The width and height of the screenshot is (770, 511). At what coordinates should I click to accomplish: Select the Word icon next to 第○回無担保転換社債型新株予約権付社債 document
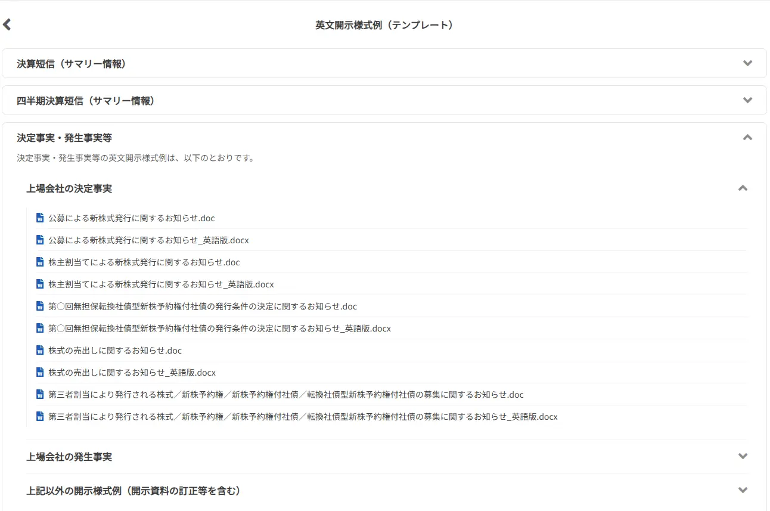click(x=40, y=306)
